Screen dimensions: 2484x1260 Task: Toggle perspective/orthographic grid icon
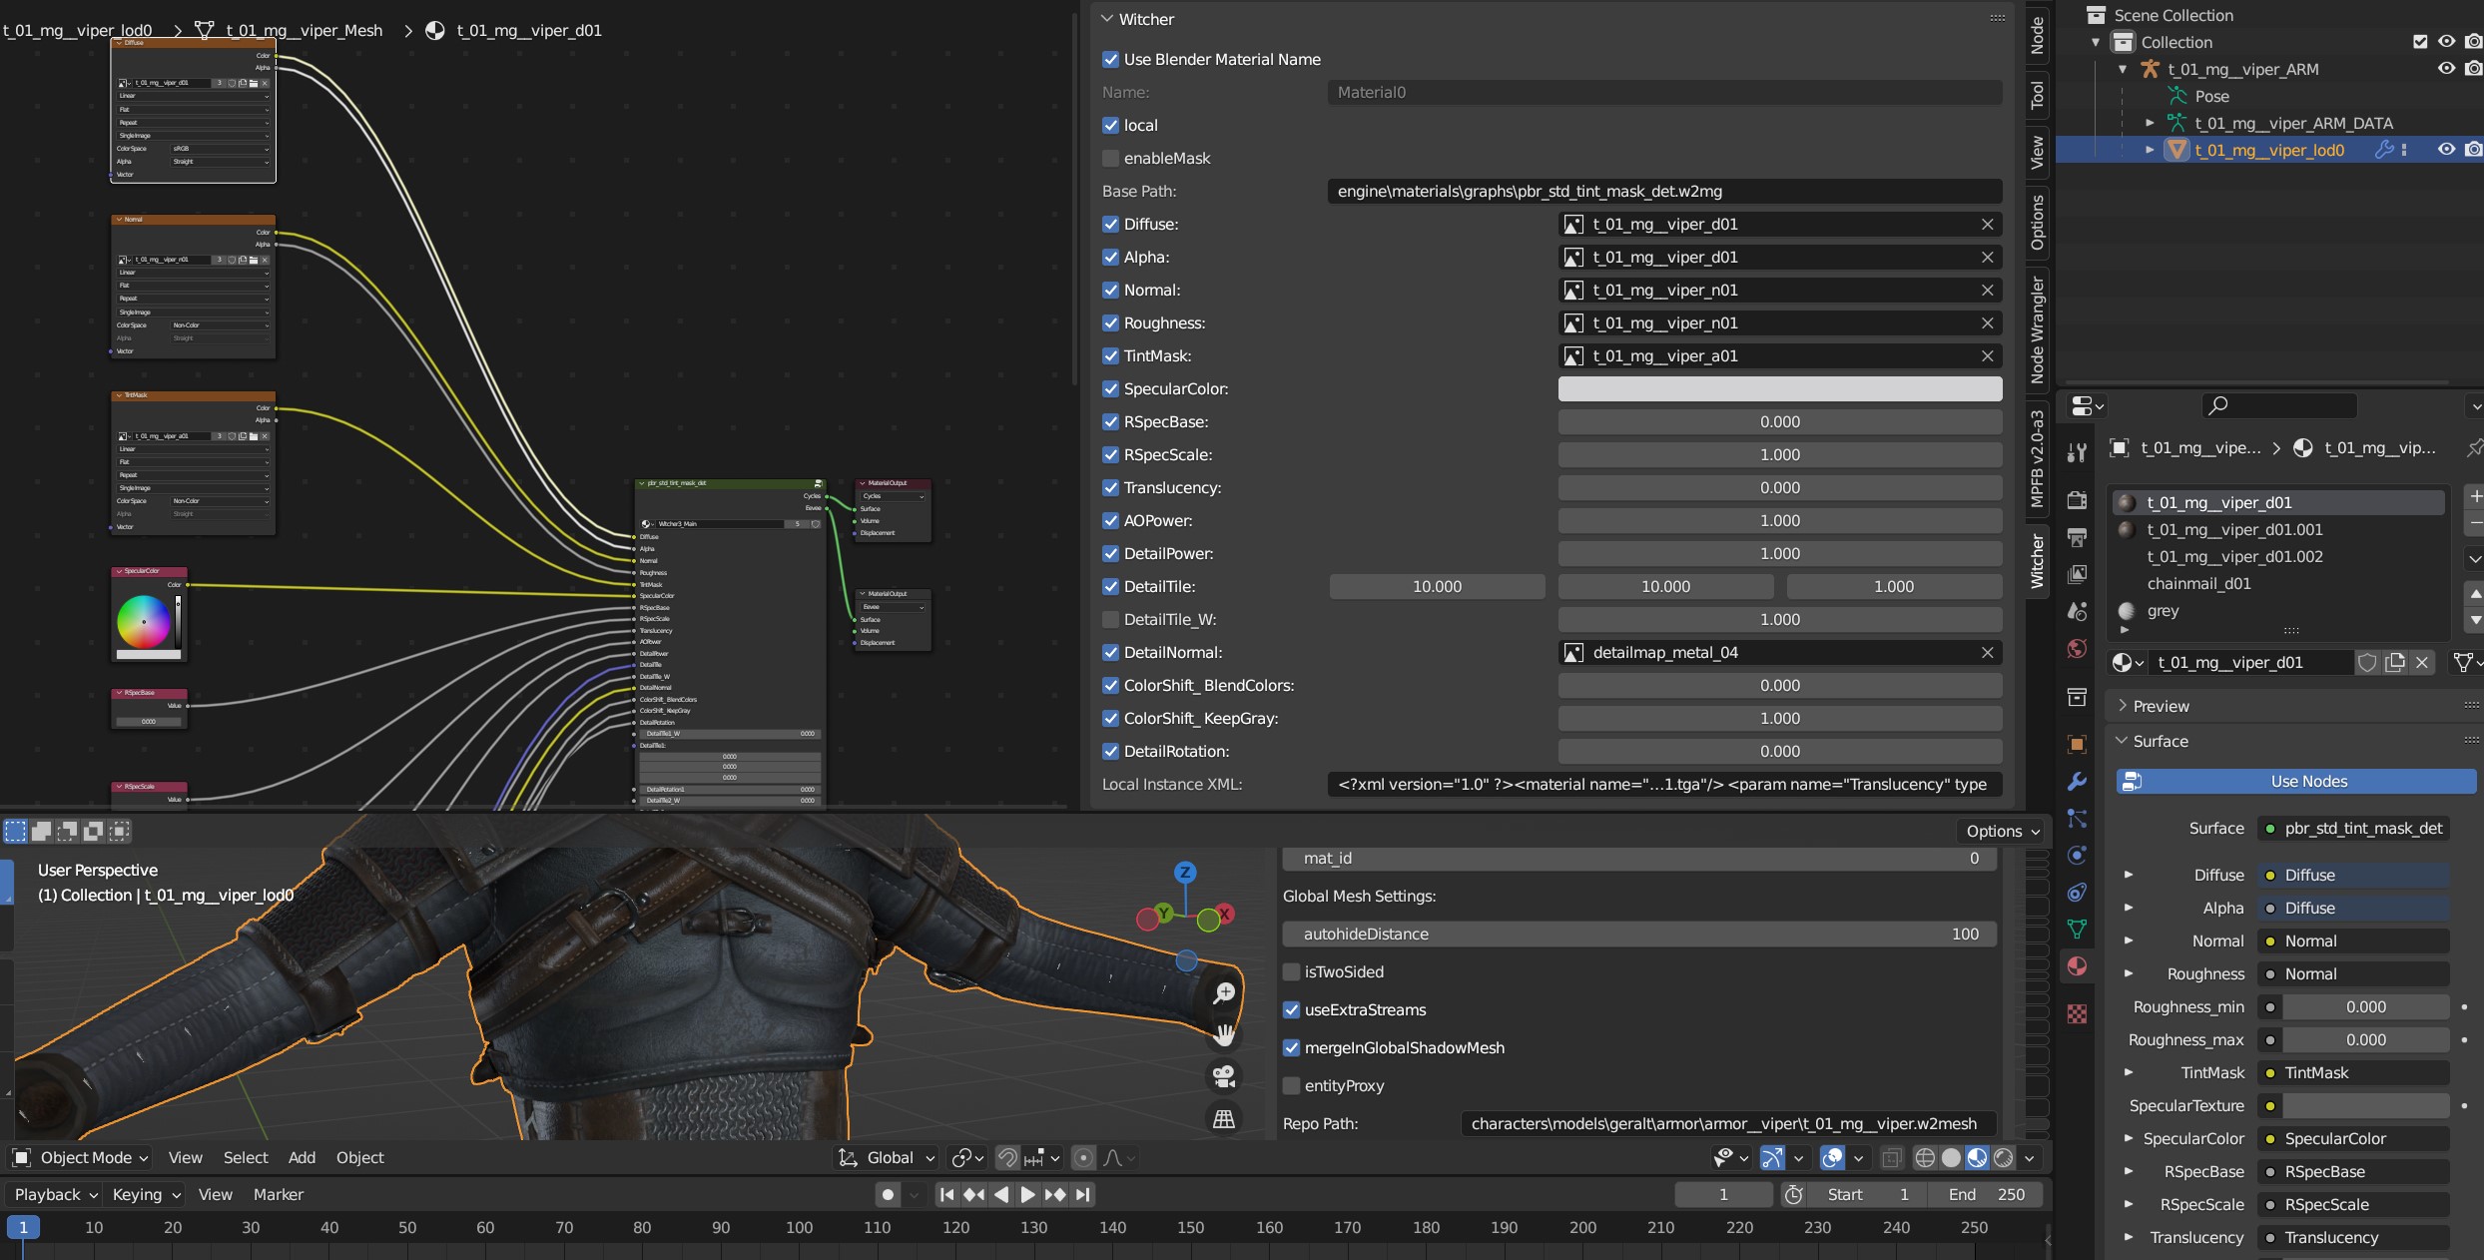[1224, 1118]
